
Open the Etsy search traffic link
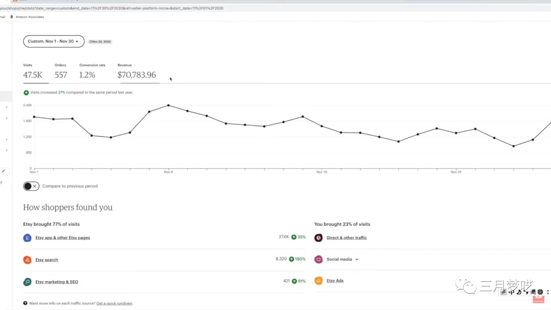click(x=46, y=260)
